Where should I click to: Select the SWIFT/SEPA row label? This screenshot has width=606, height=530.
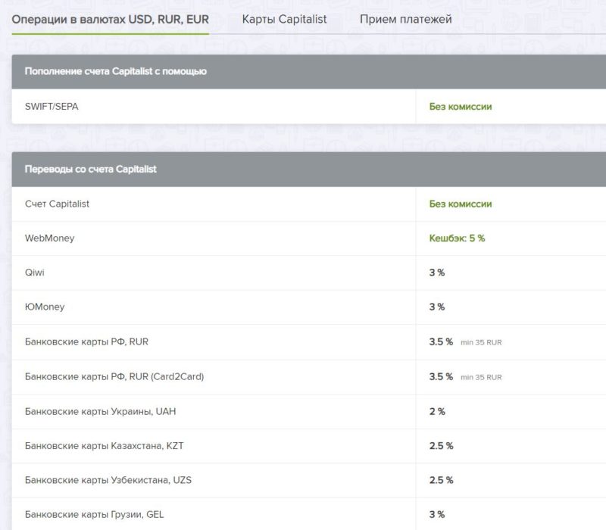click(52, 107)
